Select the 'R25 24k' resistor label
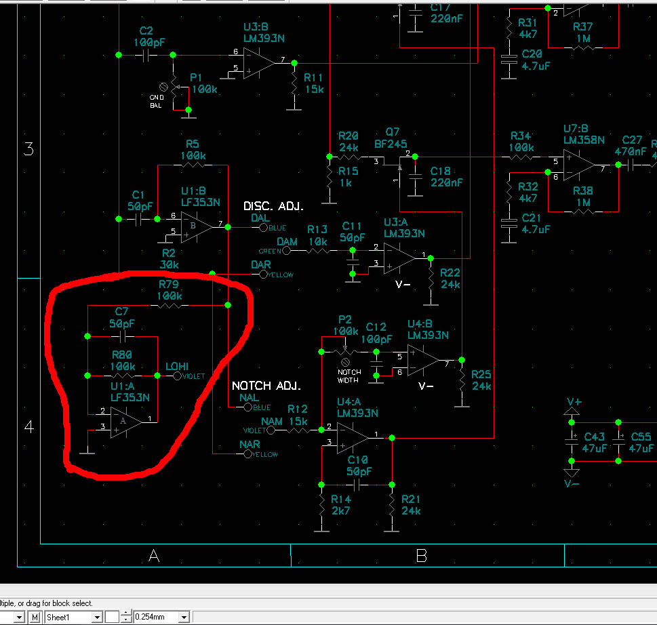This screenshot has height=625, width=657. point(481,380)
